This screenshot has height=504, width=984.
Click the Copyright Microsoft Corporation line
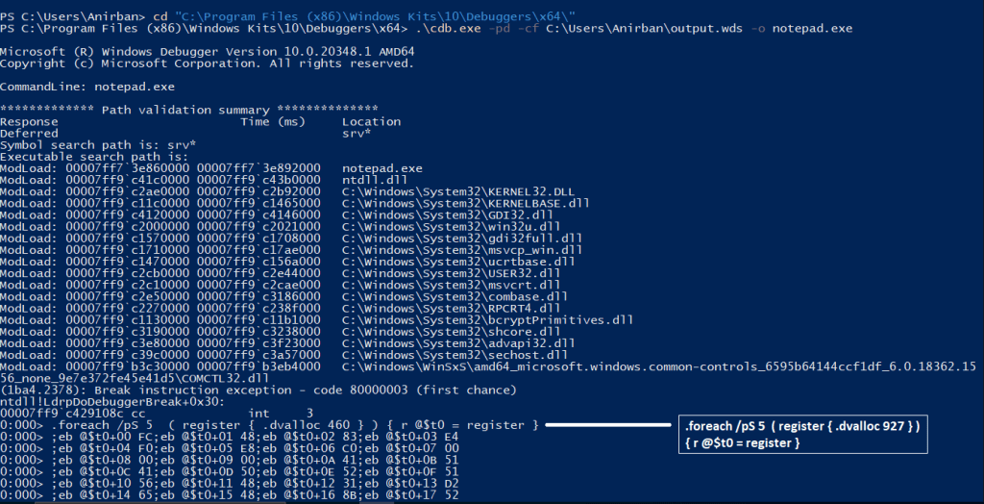tap(206, 63)
